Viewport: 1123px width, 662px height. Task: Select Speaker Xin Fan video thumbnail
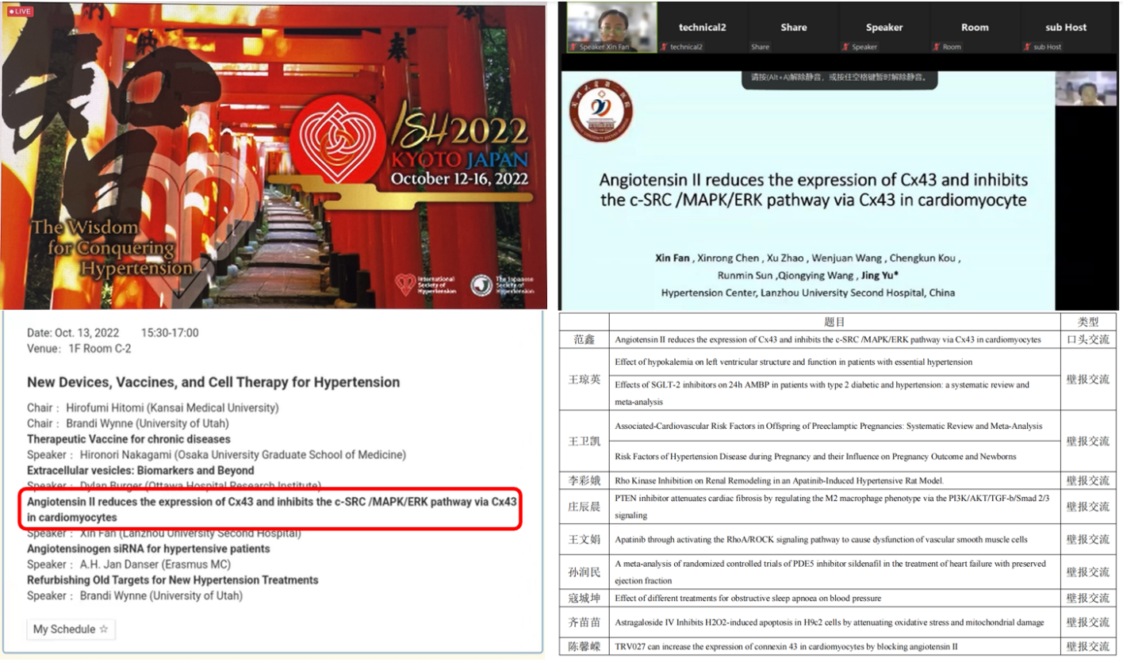point(611,26)
